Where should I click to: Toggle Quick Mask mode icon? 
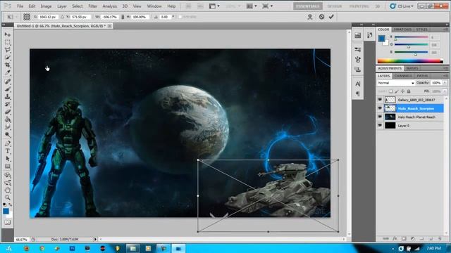click(x=8, y=222)
